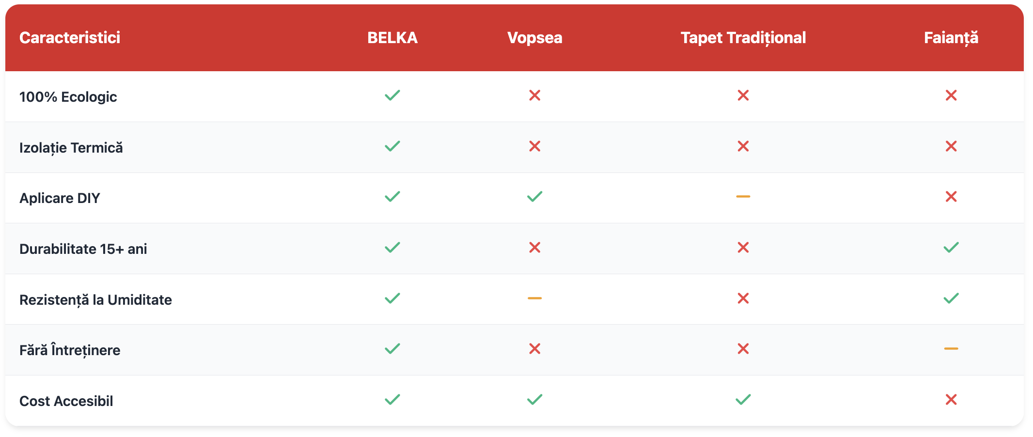The width and height of the screenshot is (1033, 437).
Task: Click Faianță checkmark for Rezistență la Umiditate
Action: 951,298
